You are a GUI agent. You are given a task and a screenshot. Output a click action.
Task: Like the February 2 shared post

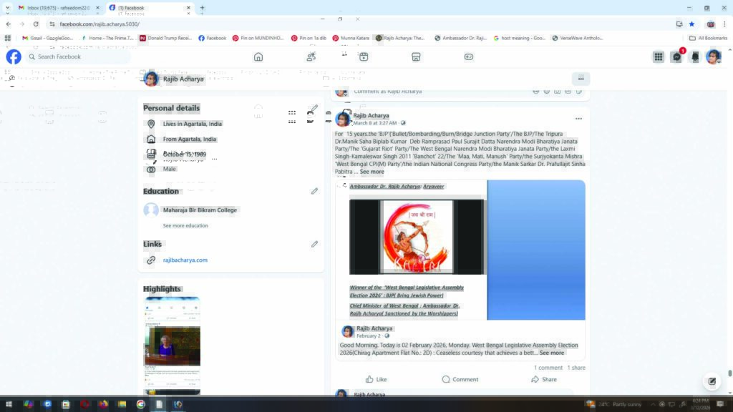point(376,379)
